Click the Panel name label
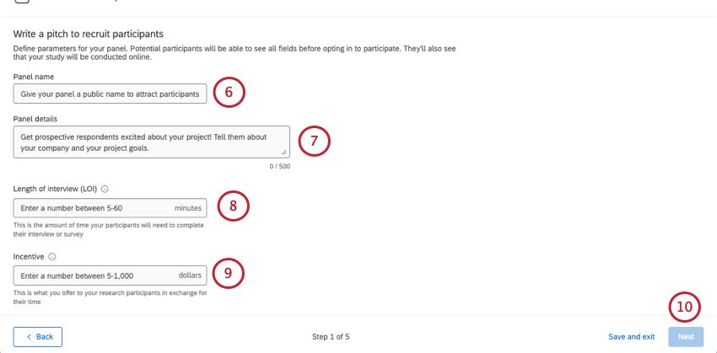 34,77
